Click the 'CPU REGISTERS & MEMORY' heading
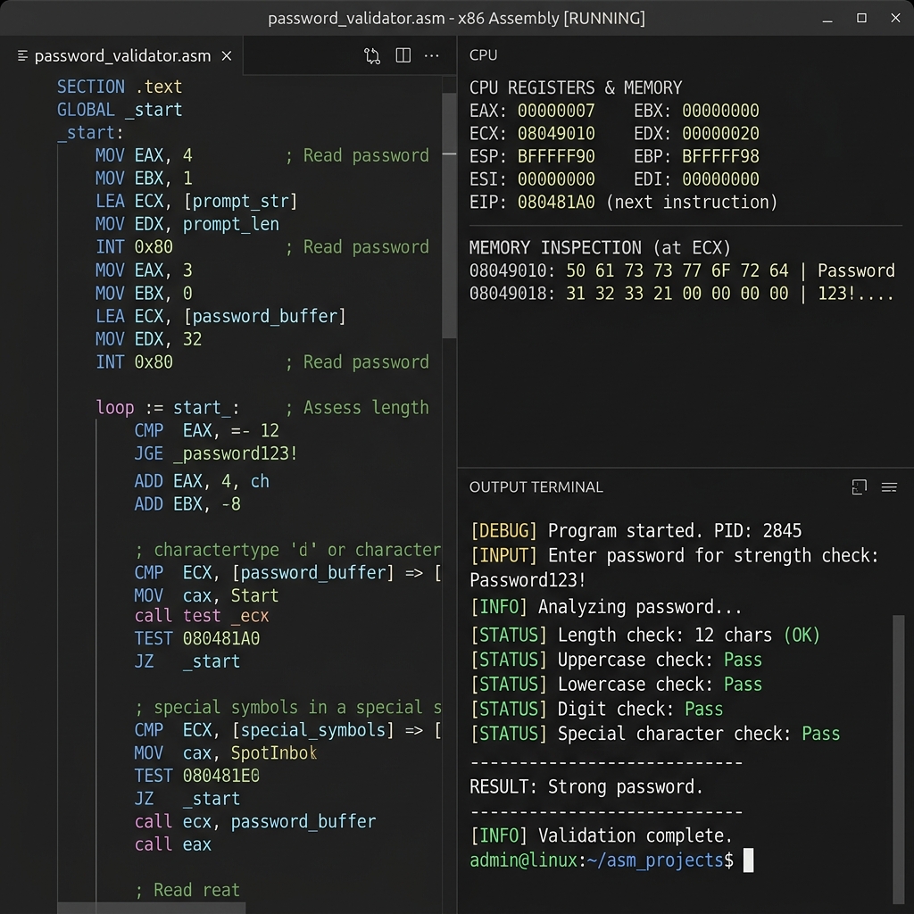The image size is (914, 914). tap(576, 88)
